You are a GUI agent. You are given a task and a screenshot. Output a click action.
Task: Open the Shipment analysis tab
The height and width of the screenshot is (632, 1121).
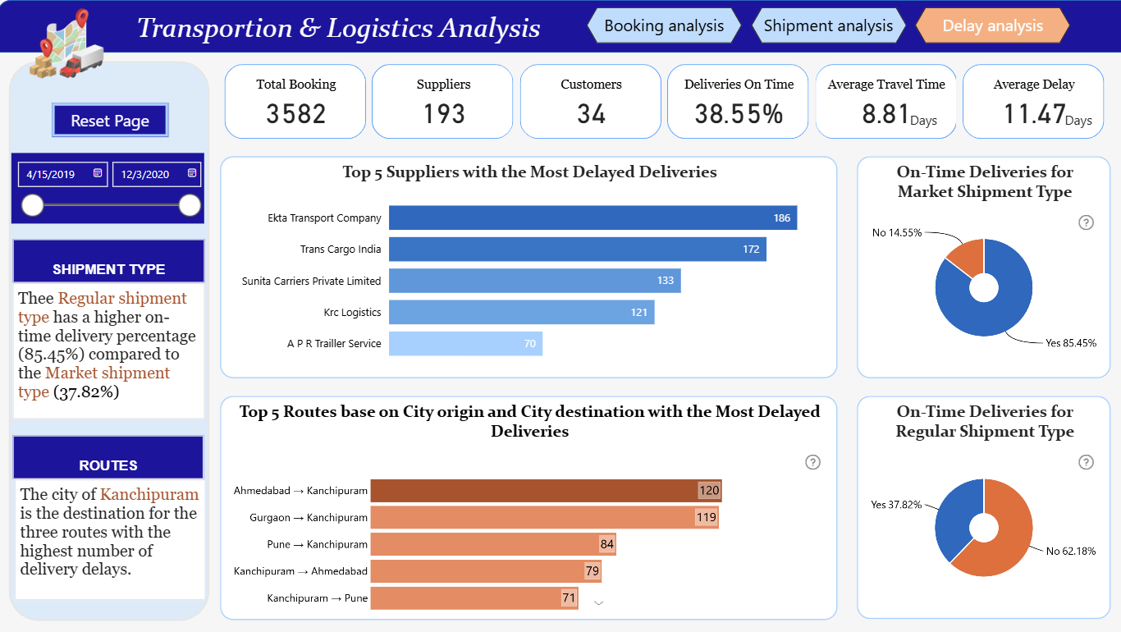tap(828, 26)
